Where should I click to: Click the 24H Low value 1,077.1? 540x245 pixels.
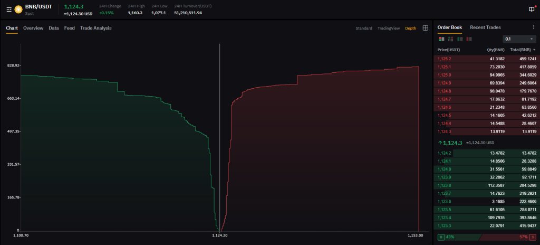(x=159, y=13)
